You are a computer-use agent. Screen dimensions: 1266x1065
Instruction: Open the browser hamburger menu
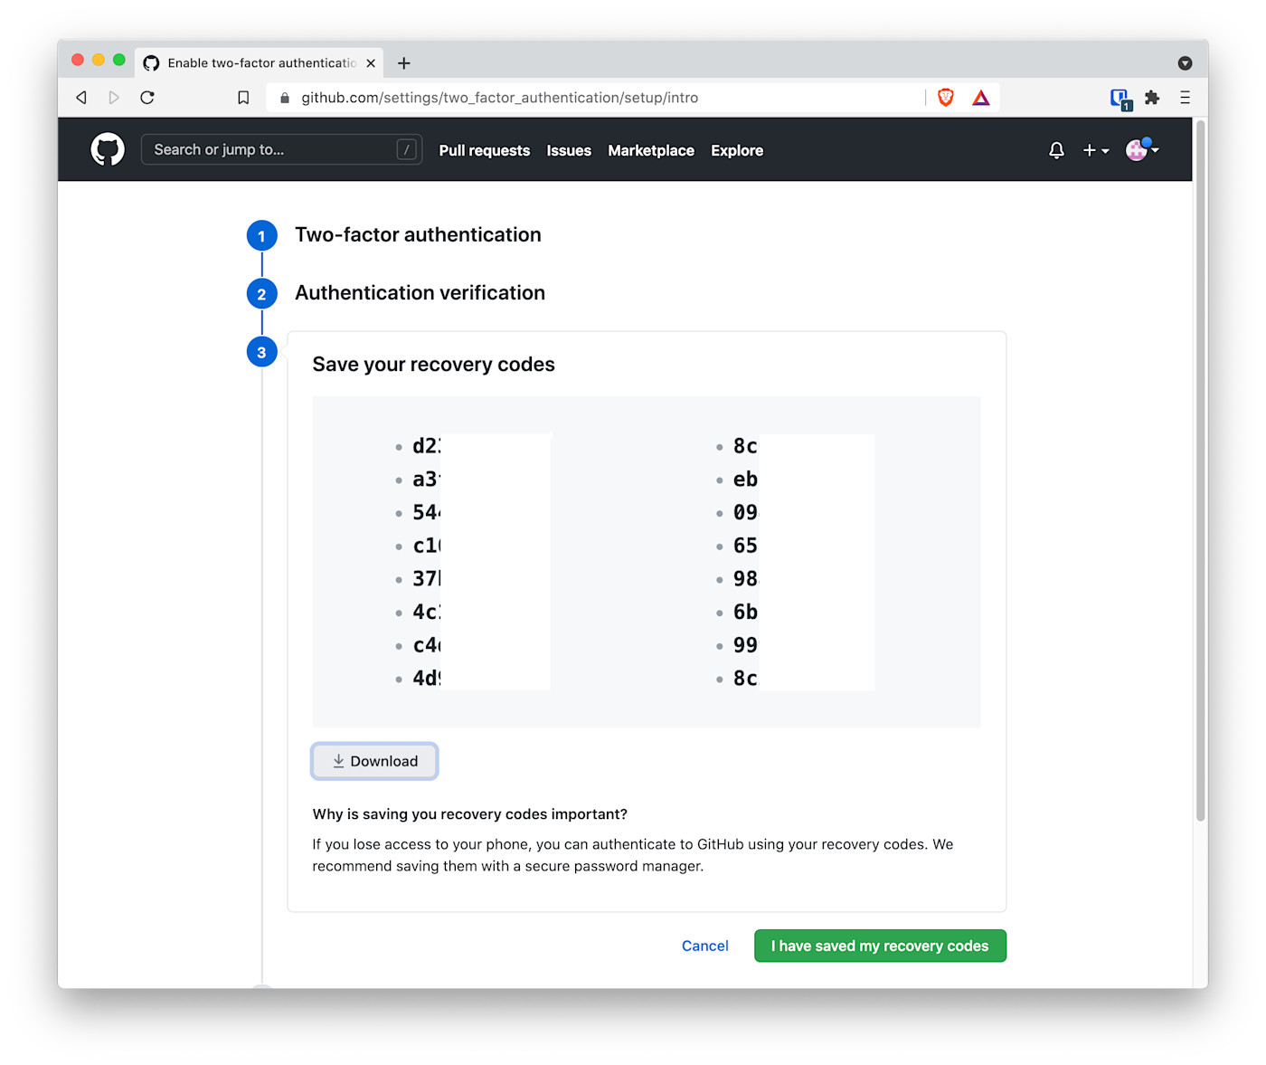coord(1185,98)
